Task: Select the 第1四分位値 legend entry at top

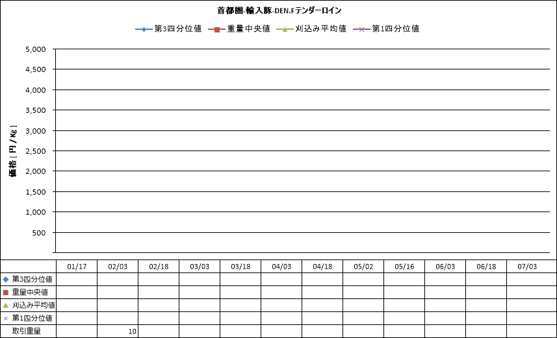Action: click(x=386, y=29)
